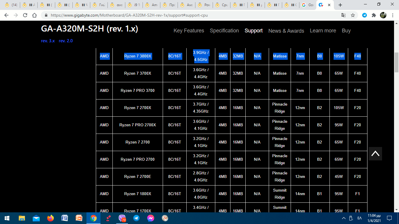Click the translate page icon in address bar
Image resolution: width=399 pixels, height=224 pixels.
click(x=344, y=15)
